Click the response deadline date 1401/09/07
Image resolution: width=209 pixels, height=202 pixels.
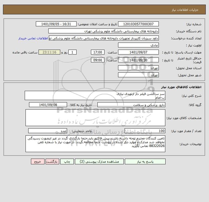[138, 52]
